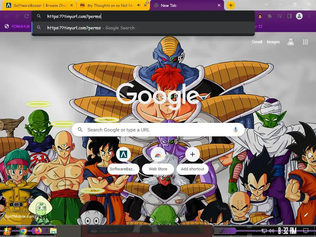The width and height of the screenshot is (316, 237).
Task: Open the volume control in system tray
Action: [x=272, y=231]
